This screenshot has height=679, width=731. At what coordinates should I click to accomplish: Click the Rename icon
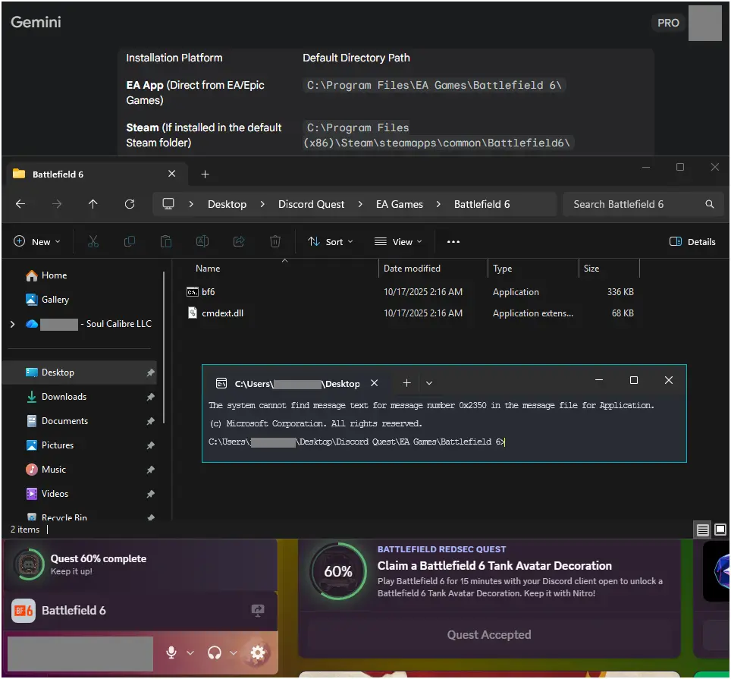pyautogui.click(x=202, y=241)
